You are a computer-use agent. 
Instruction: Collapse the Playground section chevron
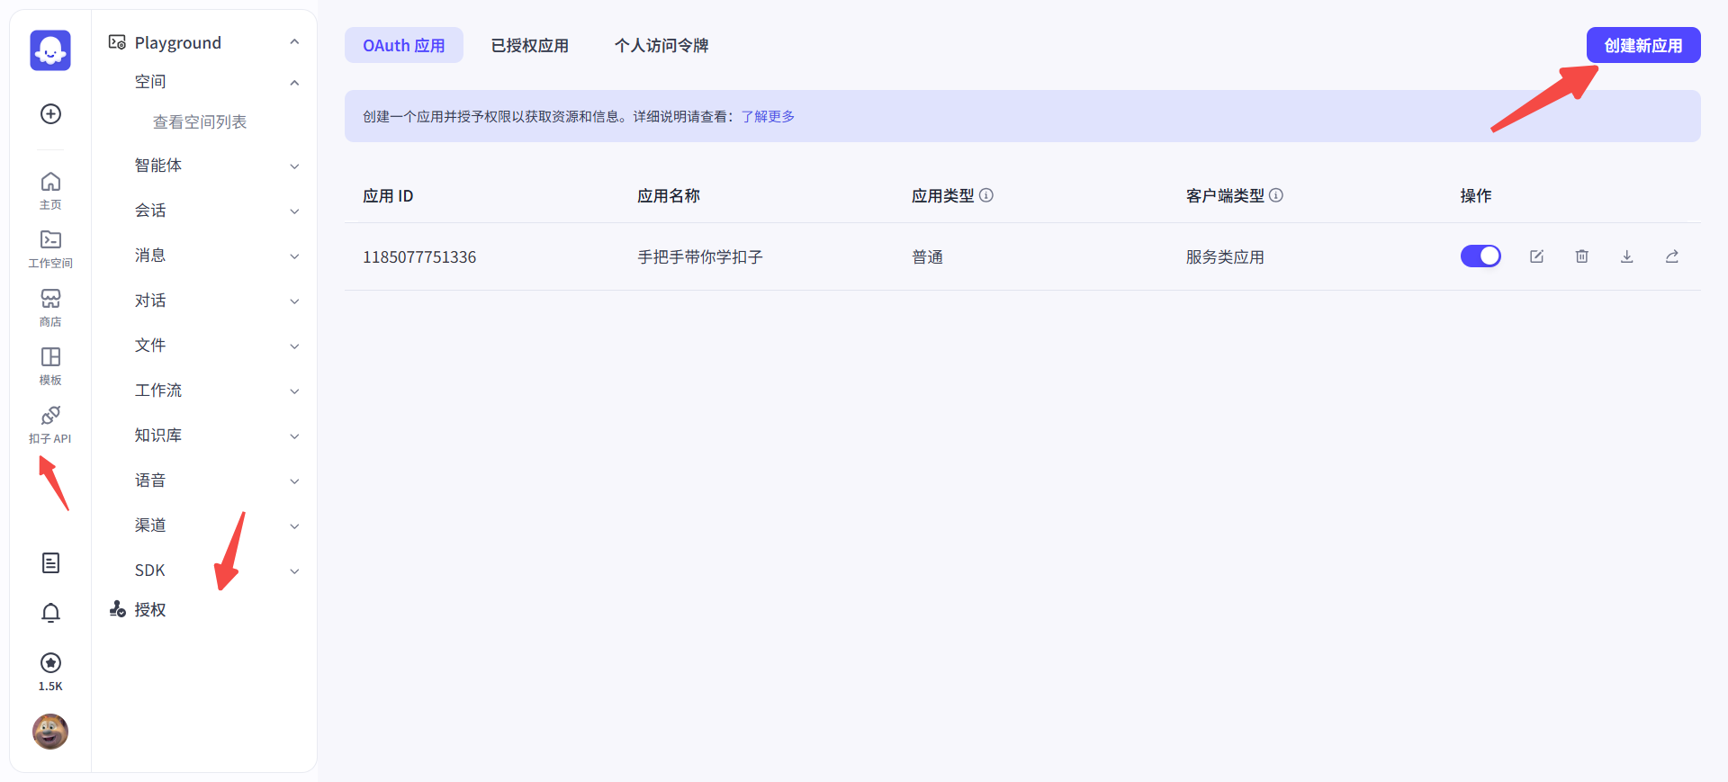[294, 42]
